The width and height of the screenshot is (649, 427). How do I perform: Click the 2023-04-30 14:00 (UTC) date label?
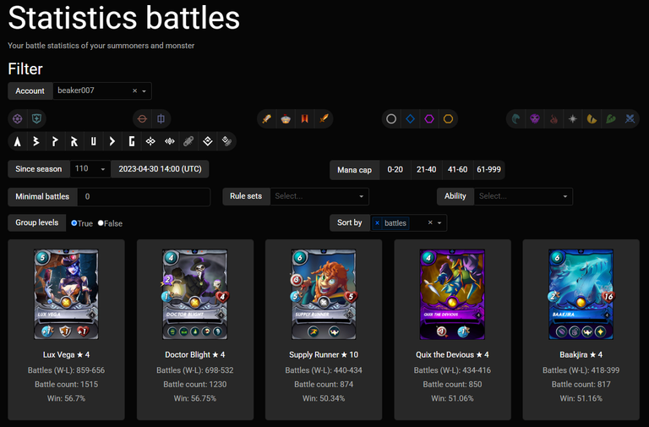coord(161,169)
